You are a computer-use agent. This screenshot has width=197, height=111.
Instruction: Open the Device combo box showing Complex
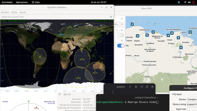[x=192, y=99]
